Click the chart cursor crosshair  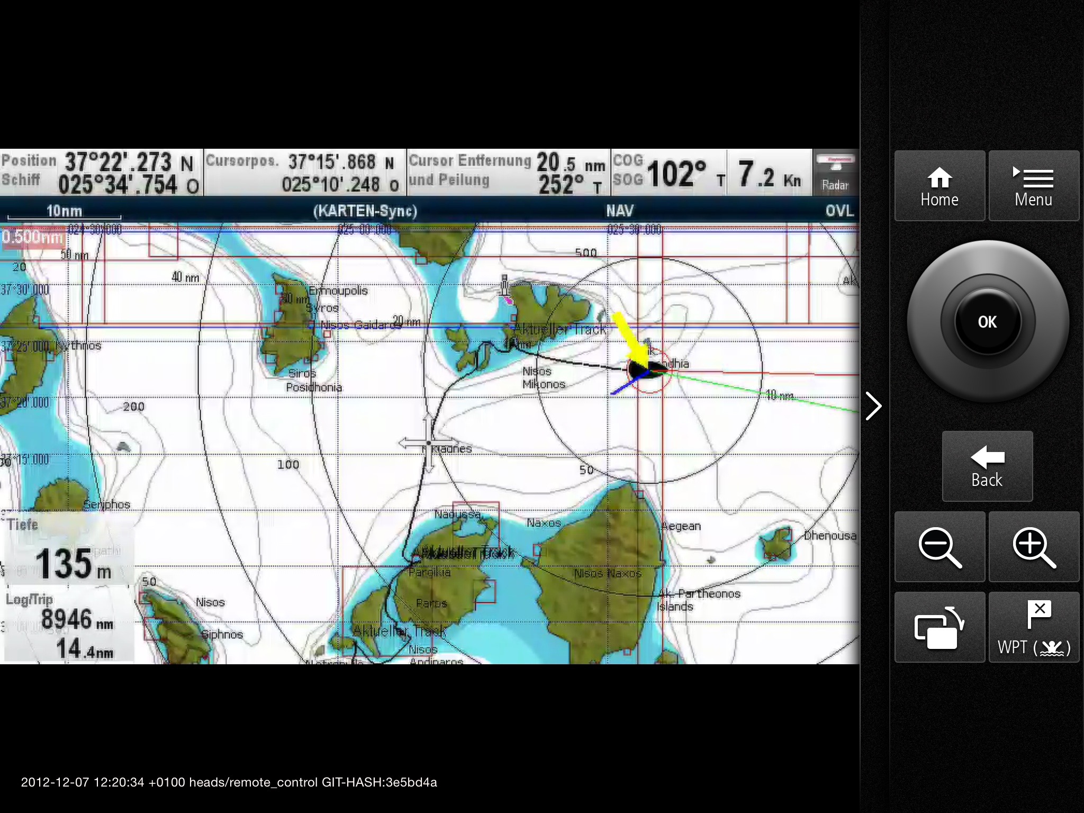pos(429,443)
